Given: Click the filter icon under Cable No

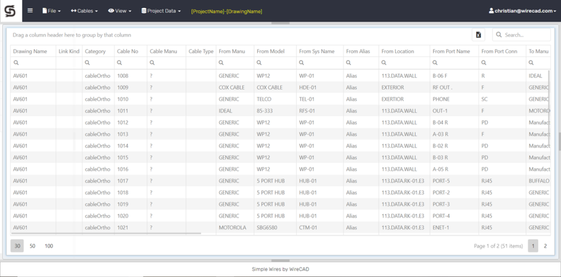Looking at the screenshot, I should coord(120,64).
